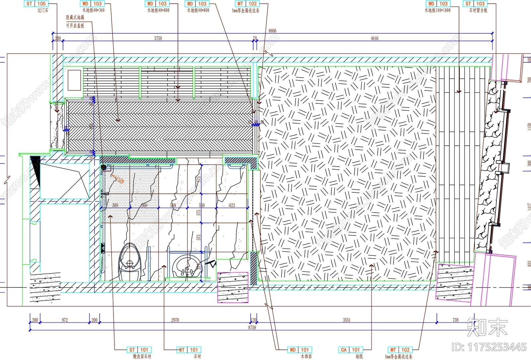Click the 木地板40*360 annotation

93,11
